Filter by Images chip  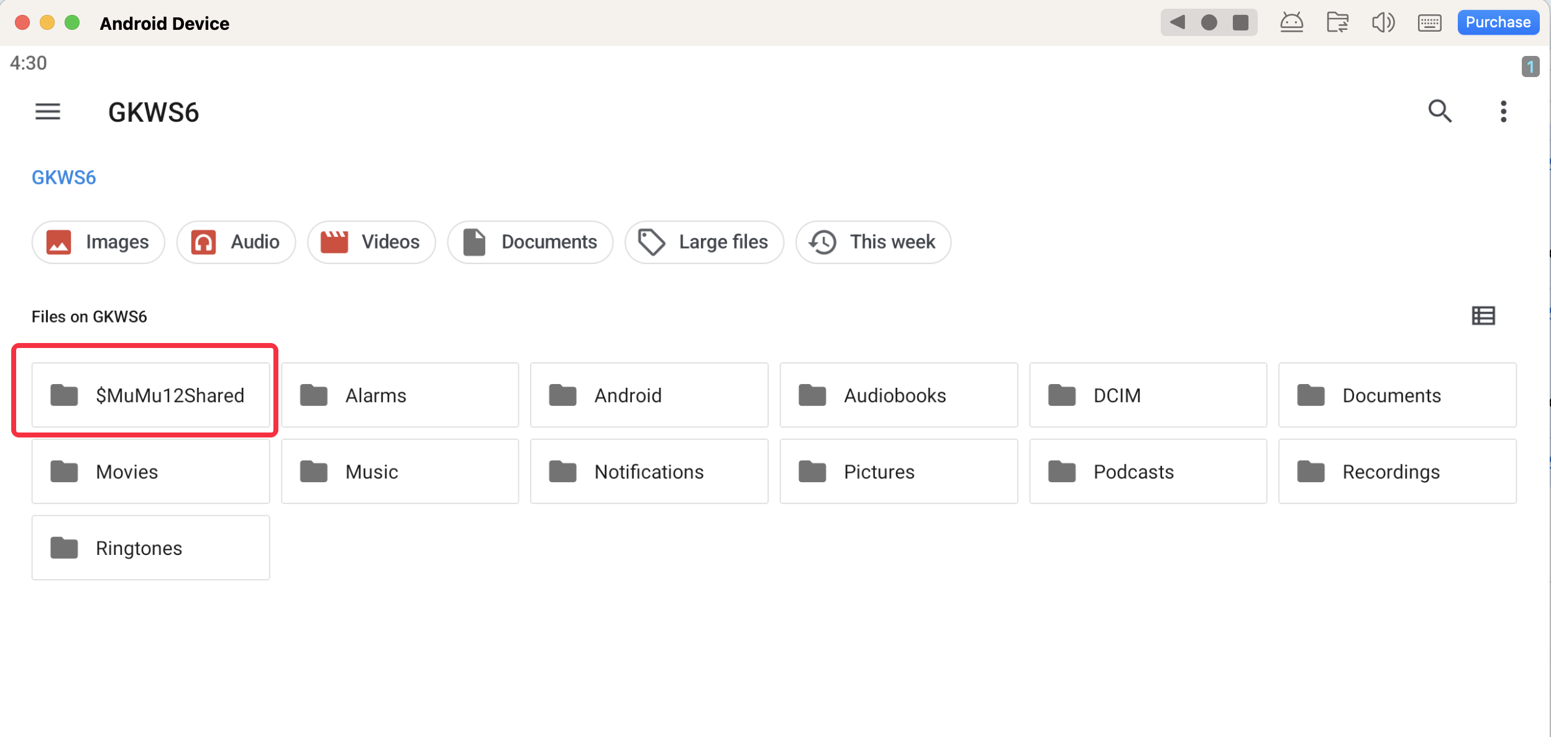(x=98, y=242)
